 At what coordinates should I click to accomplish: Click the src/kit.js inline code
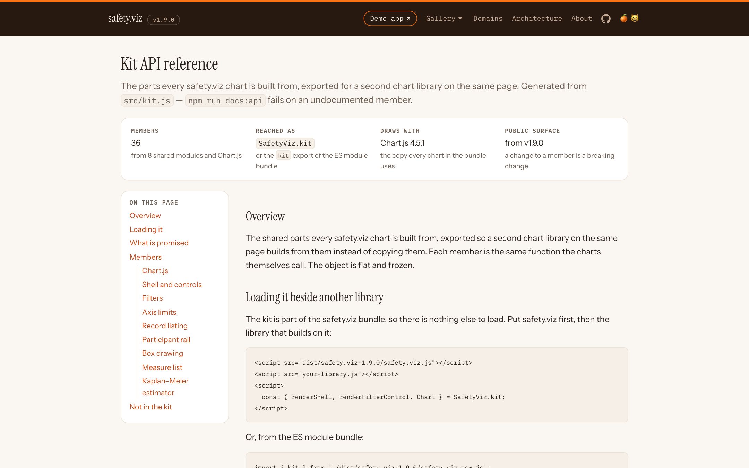147,101
